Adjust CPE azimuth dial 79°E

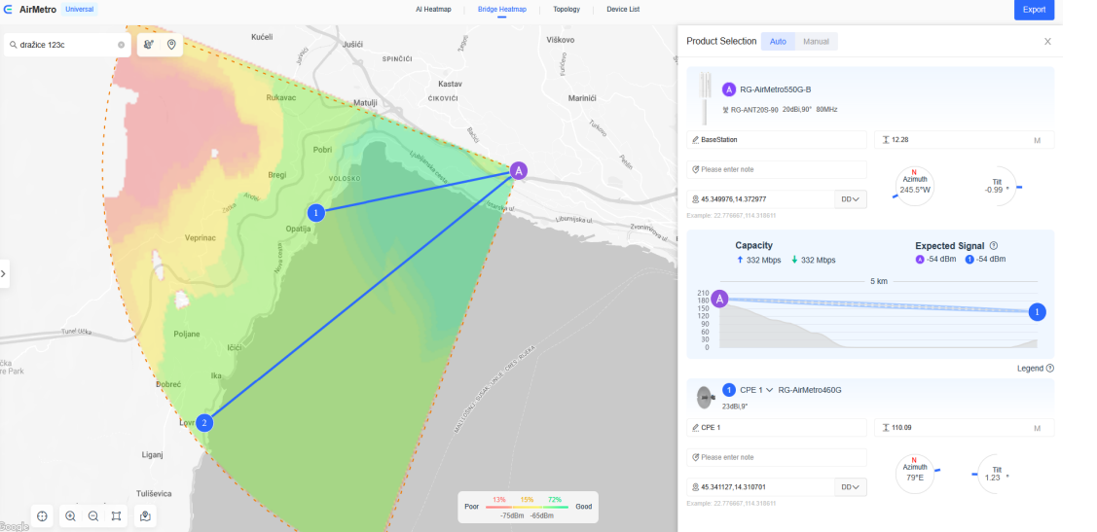(x=914, y=474)
